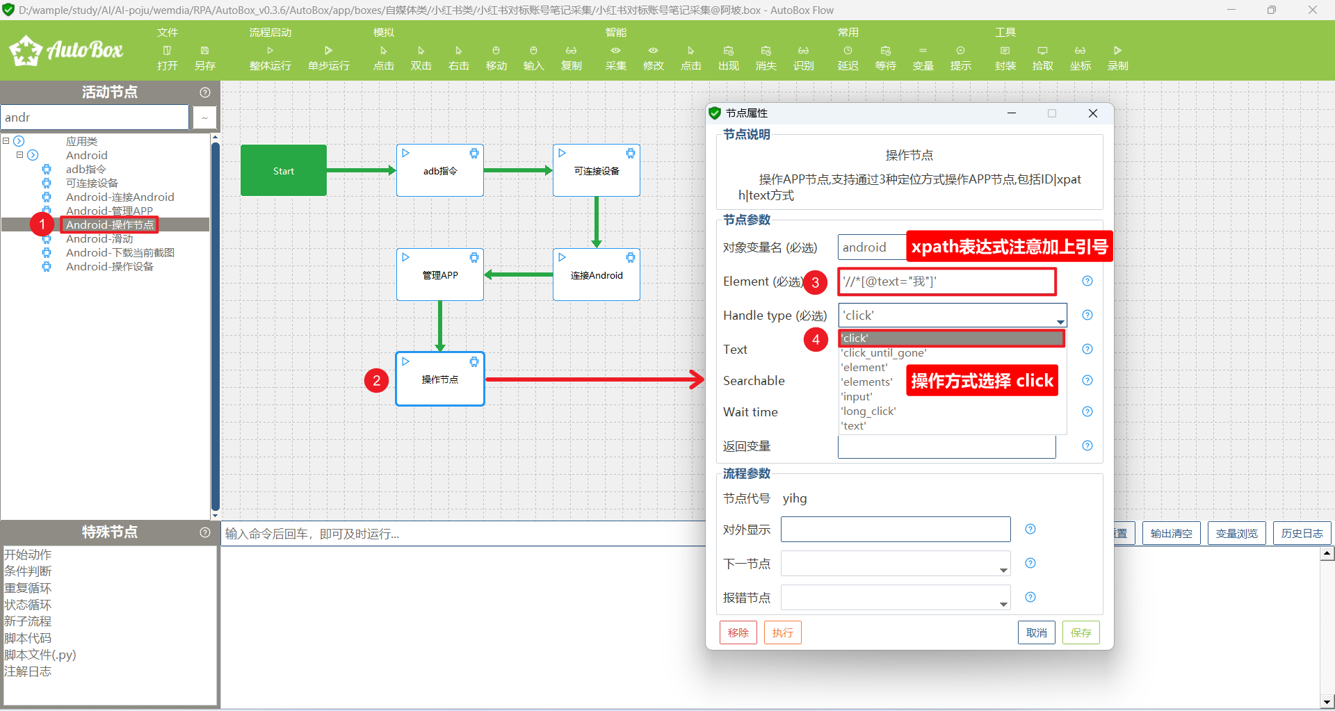Open the 修改 smart modify tool
Image resolution: width=1335 pixels, height=711 pixels.
pyautogui.click(x=653, y=58)
